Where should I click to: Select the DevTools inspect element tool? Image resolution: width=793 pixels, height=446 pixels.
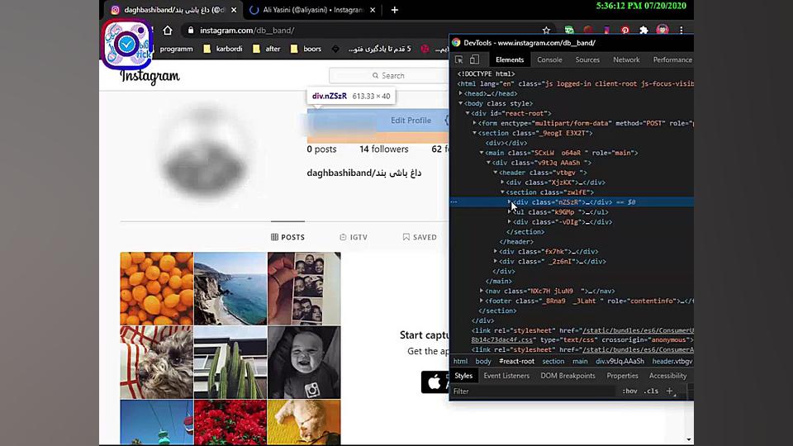click(x=458, y=59)
